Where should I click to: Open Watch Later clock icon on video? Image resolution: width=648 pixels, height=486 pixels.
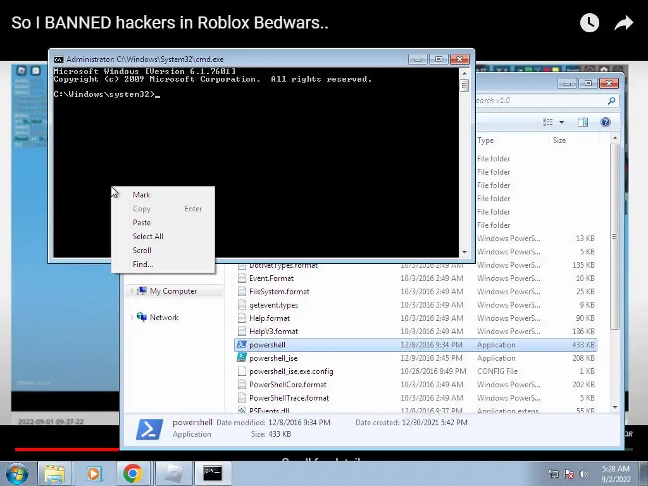[x=589, y=23]
